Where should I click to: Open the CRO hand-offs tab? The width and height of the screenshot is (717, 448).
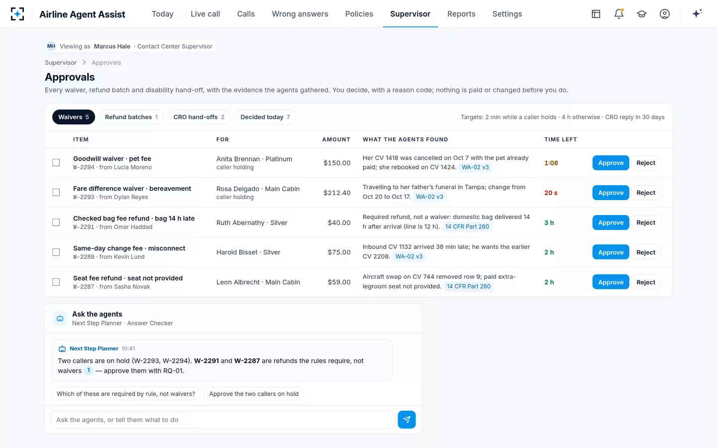point(199,117)
